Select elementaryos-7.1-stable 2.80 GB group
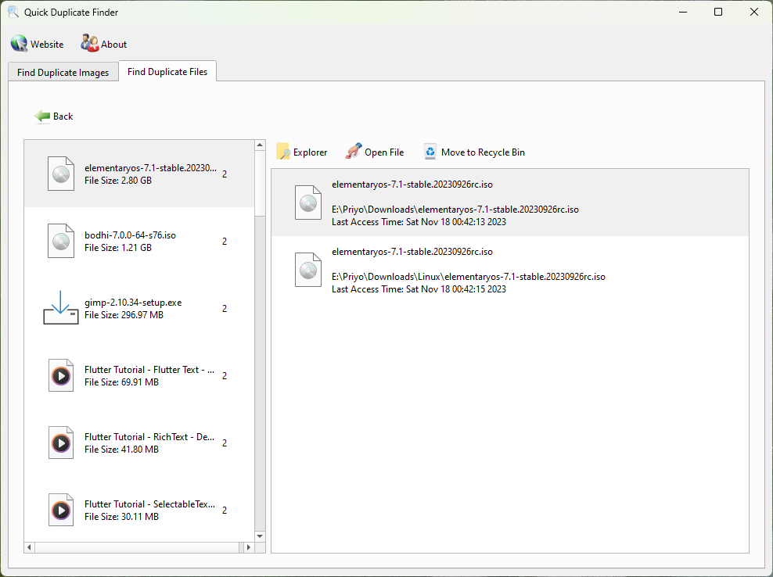The height and width of the screenshot is (577, 773). [139, 174]
